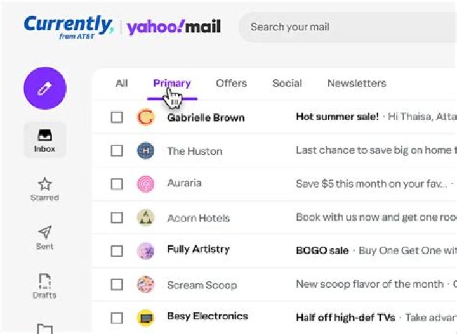
Task: Mark the Fully Artistry email checkbox
Action: click(117, 250)
